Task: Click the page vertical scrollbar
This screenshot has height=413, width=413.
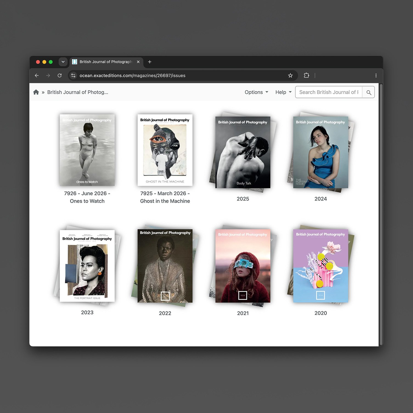Action: point(381,214)
